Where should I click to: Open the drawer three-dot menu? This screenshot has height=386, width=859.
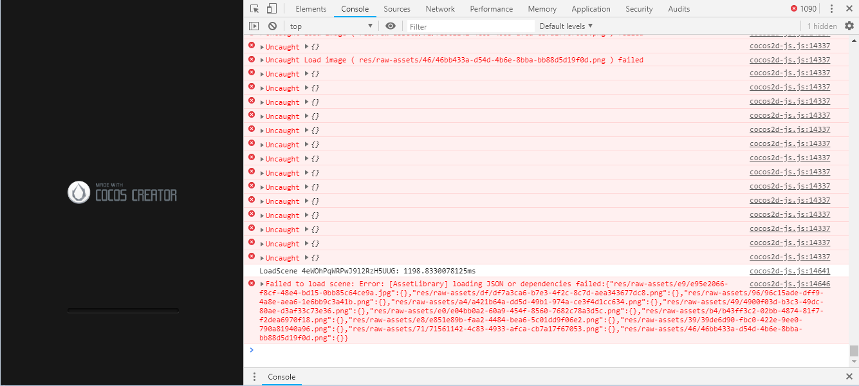click(254, 377)
